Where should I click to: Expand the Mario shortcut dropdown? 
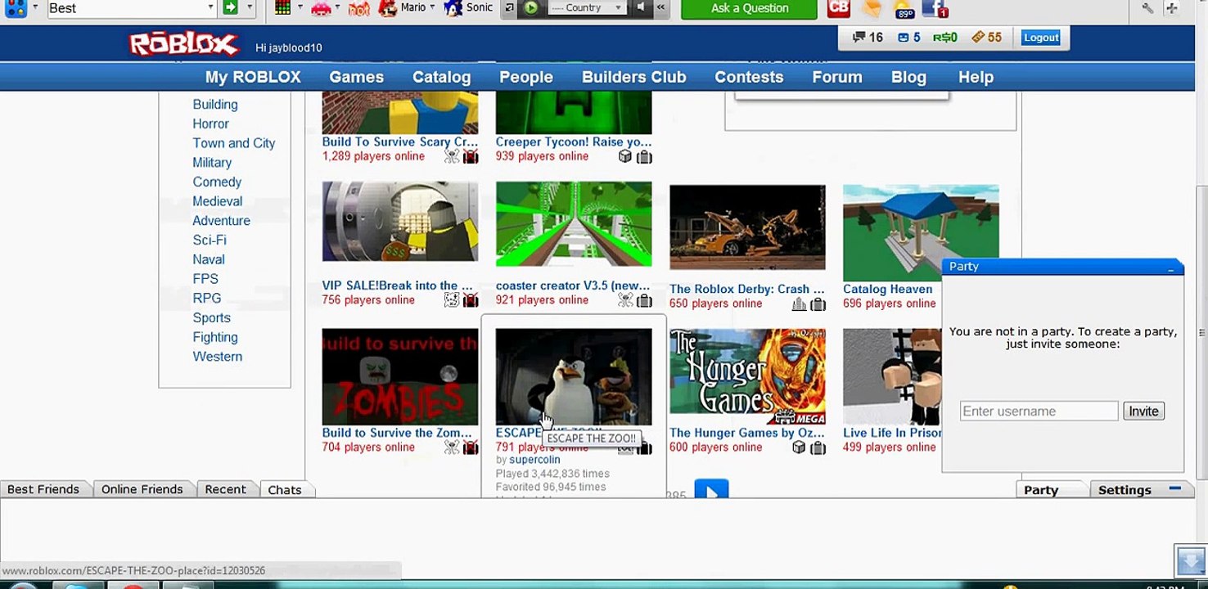click(434, 7)
